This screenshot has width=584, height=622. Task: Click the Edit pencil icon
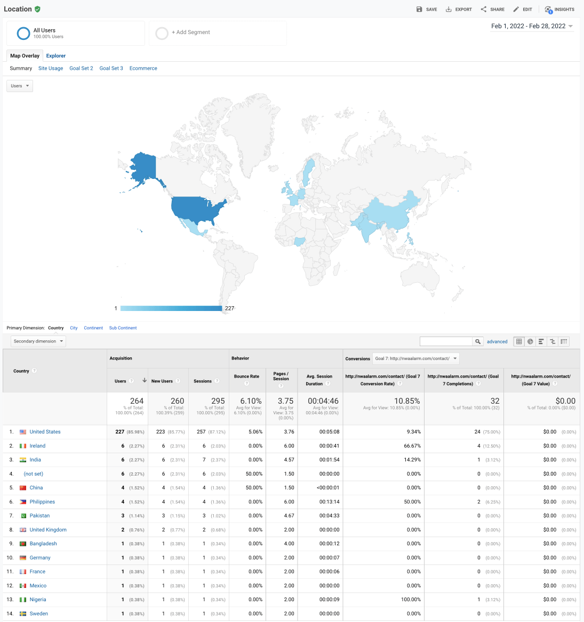(x=516, y=9)
